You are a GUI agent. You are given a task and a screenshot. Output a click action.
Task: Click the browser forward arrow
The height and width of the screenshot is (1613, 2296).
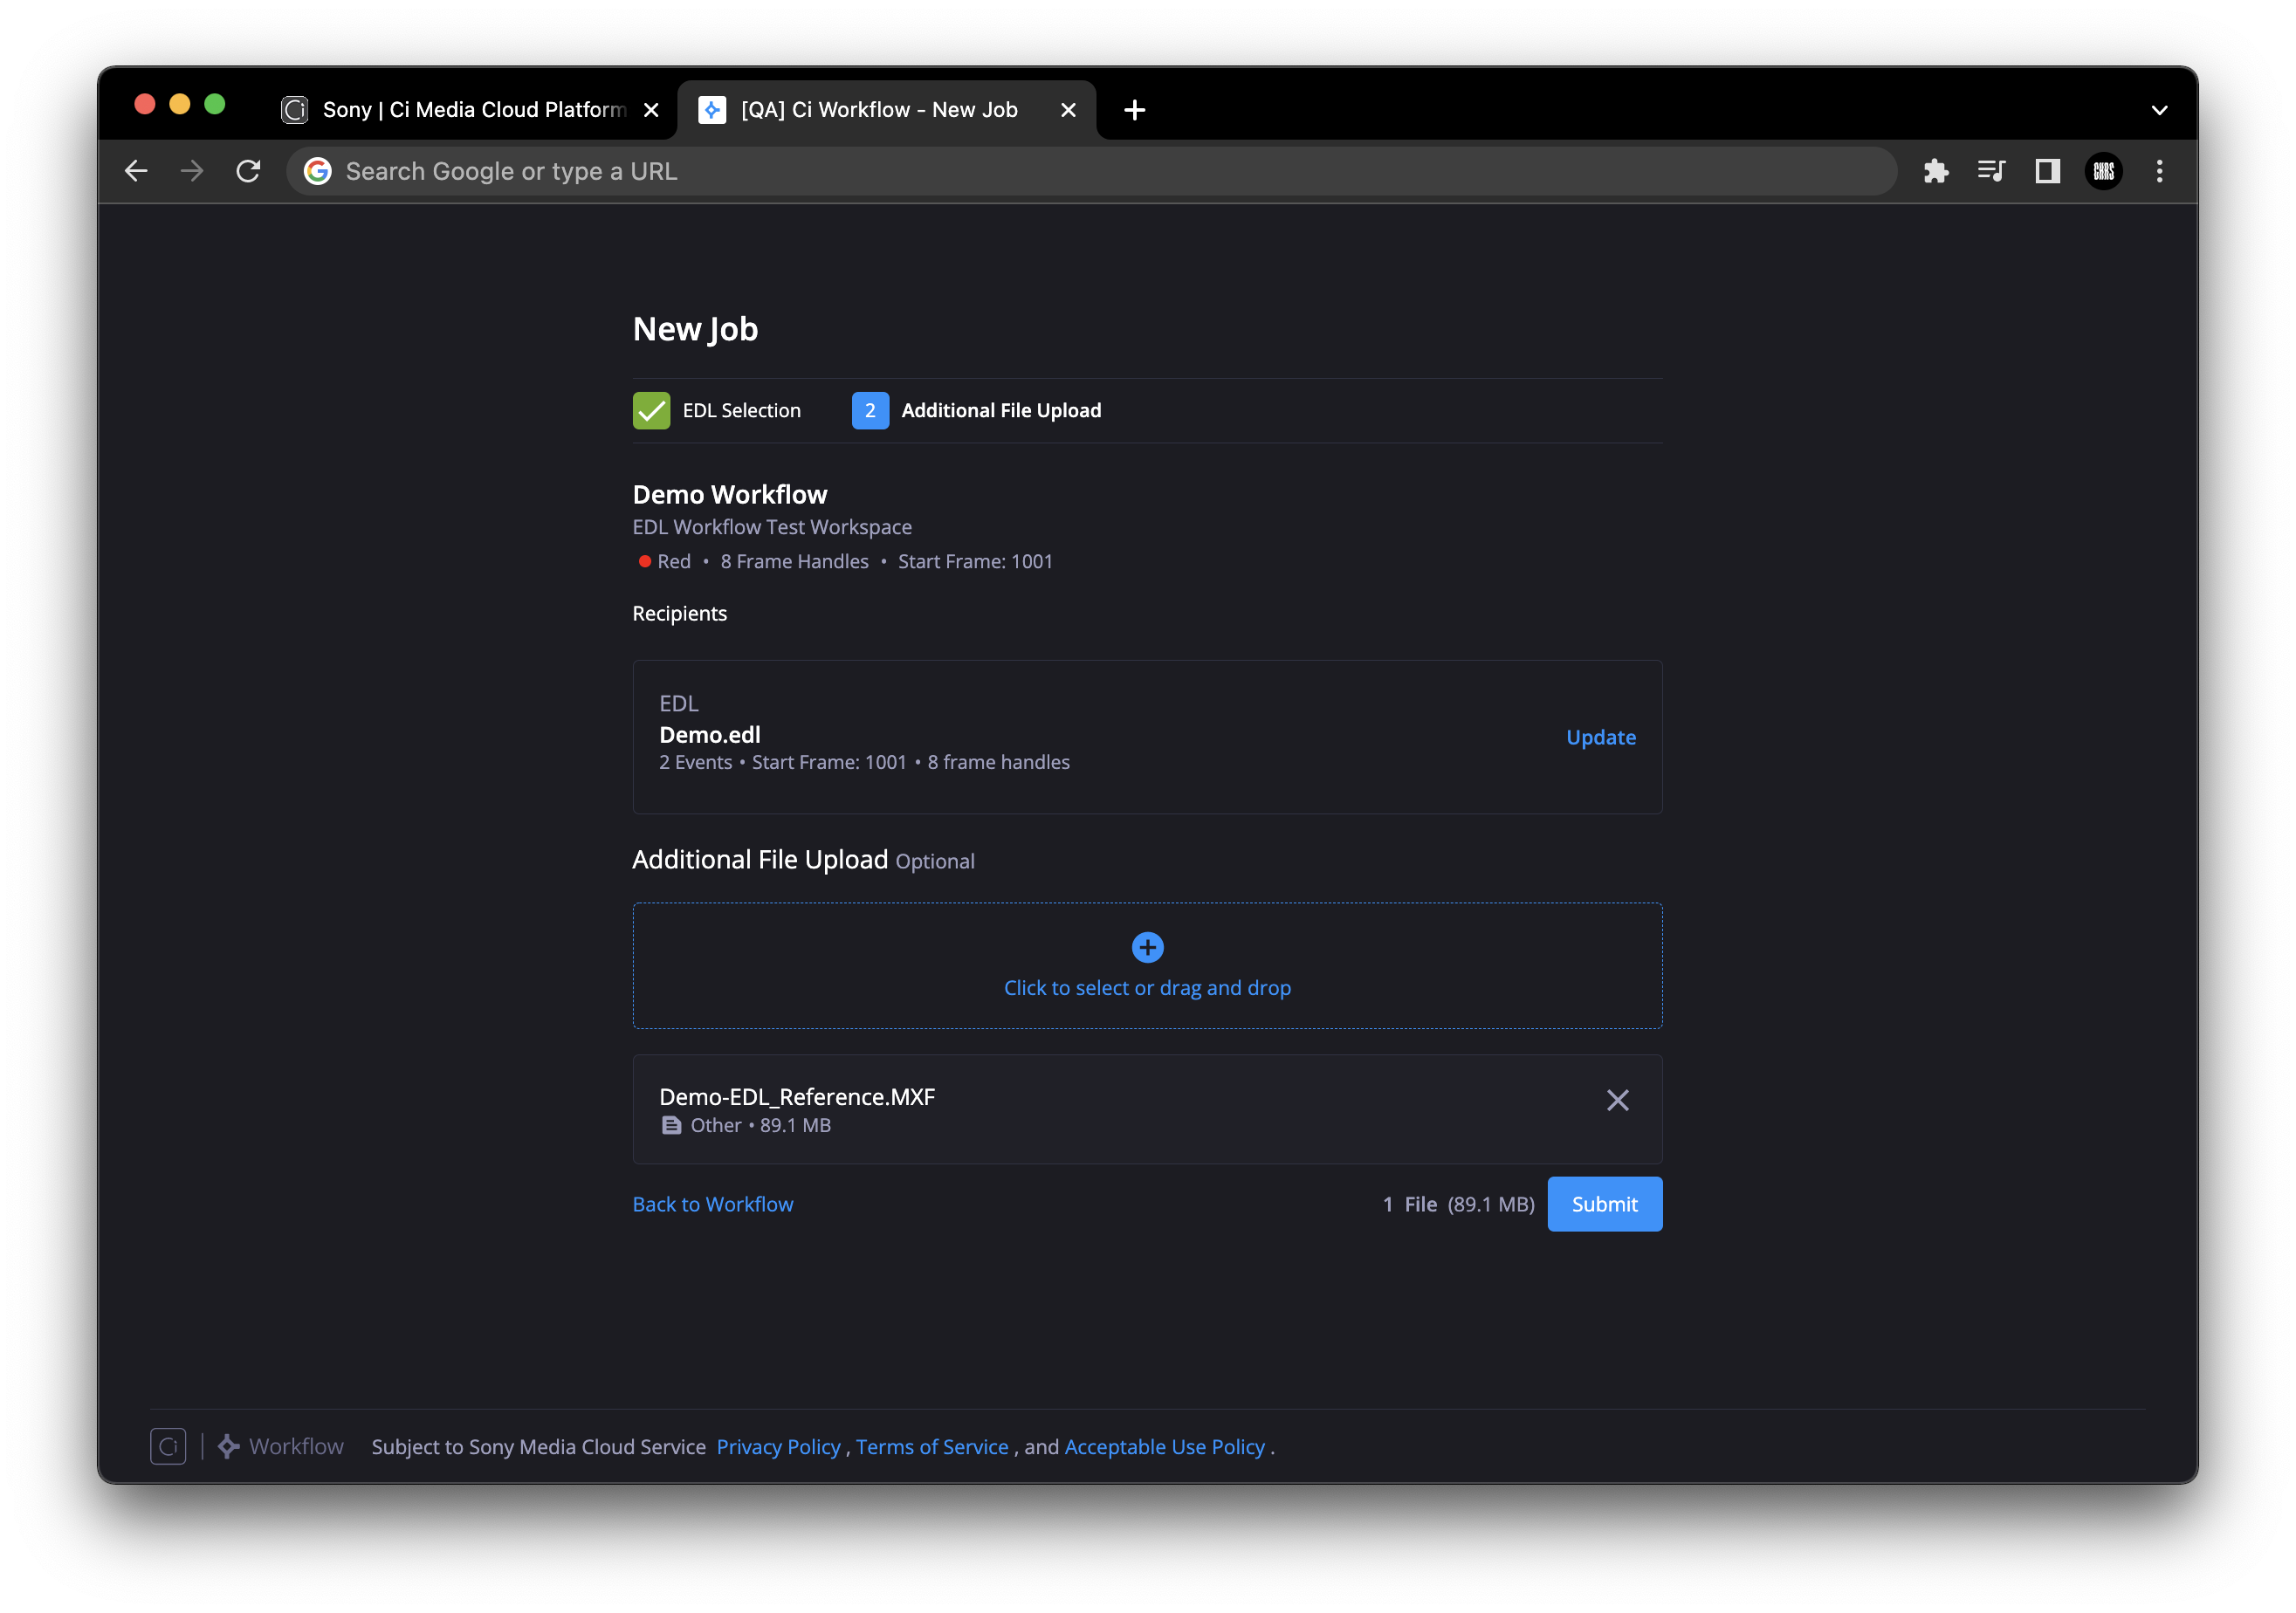[192, 171]
